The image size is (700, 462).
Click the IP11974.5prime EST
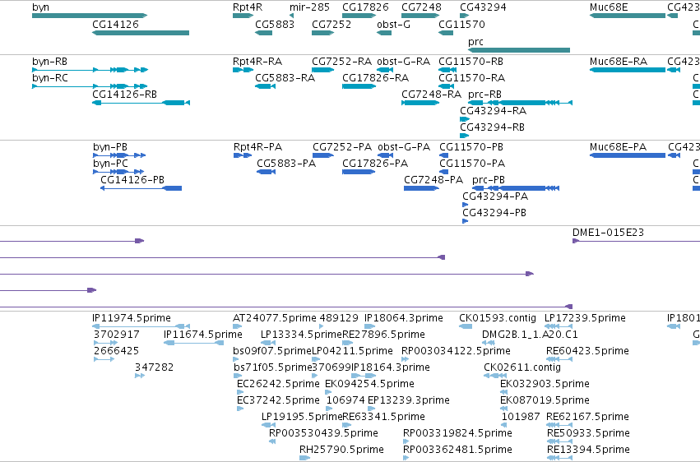141,326
